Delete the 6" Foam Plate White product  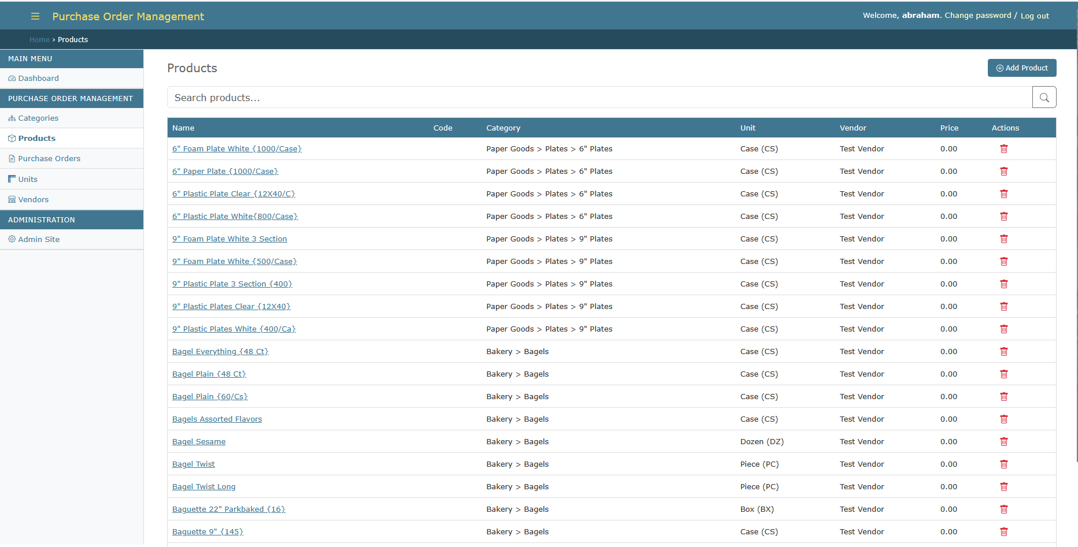pyautogui.click(x=1003, y=149)
